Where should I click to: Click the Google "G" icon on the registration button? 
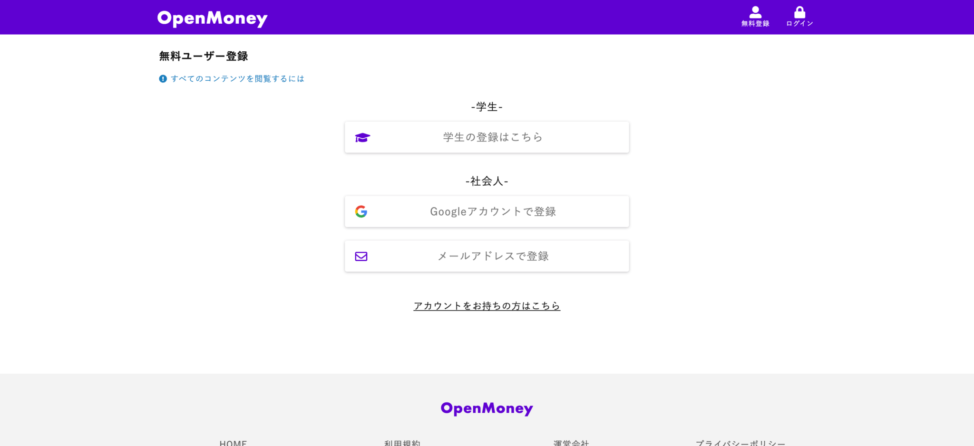click(361, 211)
